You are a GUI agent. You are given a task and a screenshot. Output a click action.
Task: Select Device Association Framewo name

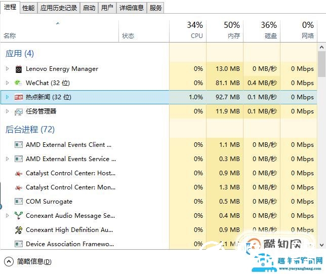pos(70,244)
